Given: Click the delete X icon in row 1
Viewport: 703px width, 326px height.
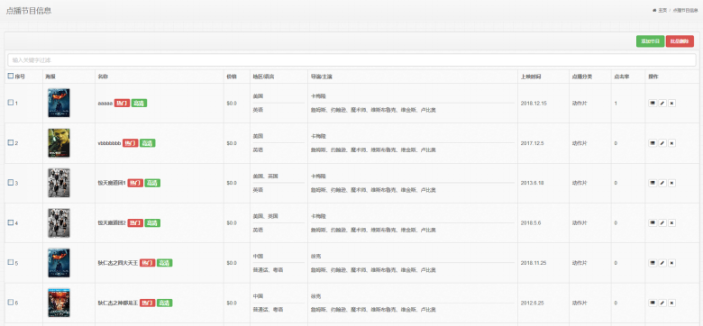Looking at the screenshot, I should (671, 104).
